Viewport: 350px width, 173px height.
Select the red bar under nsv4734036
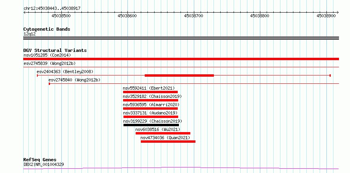[168, 142]
